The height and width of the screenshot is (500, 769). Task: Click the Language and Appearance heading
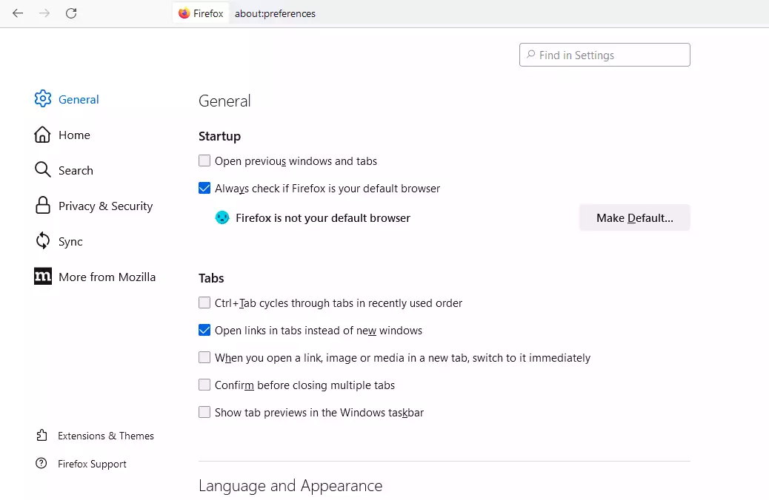click(x=290, y=486)
